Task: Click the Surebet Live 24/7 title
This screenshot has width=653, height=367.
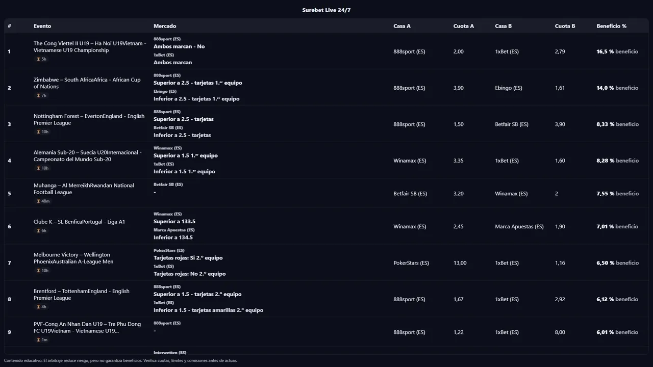Action: coord(326,10)
